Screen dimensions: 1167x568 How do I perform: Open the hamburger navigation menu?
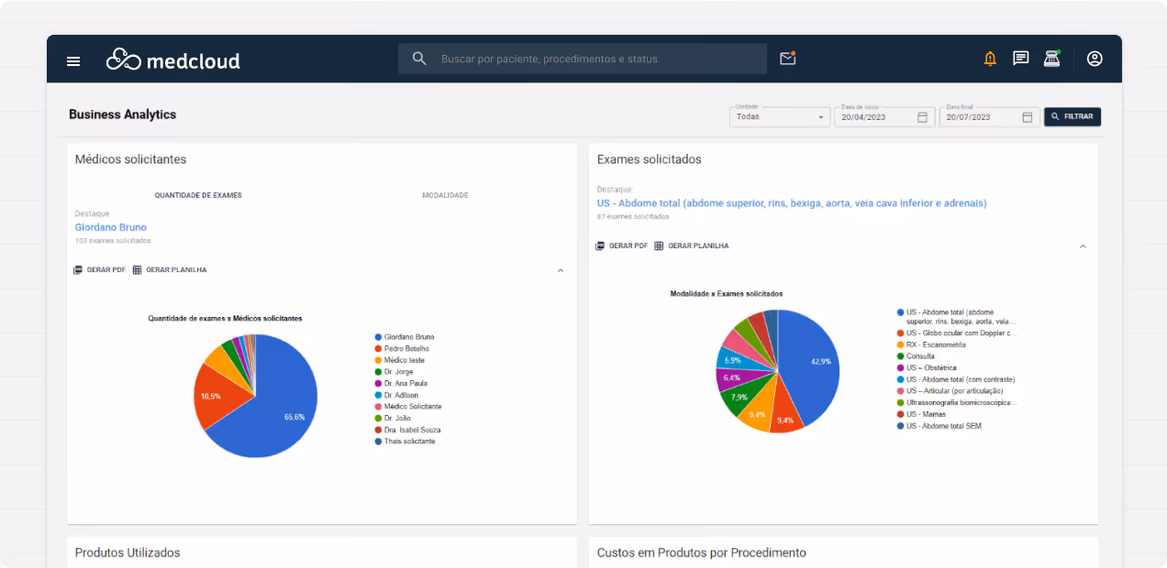pyautogui.click(x=73, y=60)
